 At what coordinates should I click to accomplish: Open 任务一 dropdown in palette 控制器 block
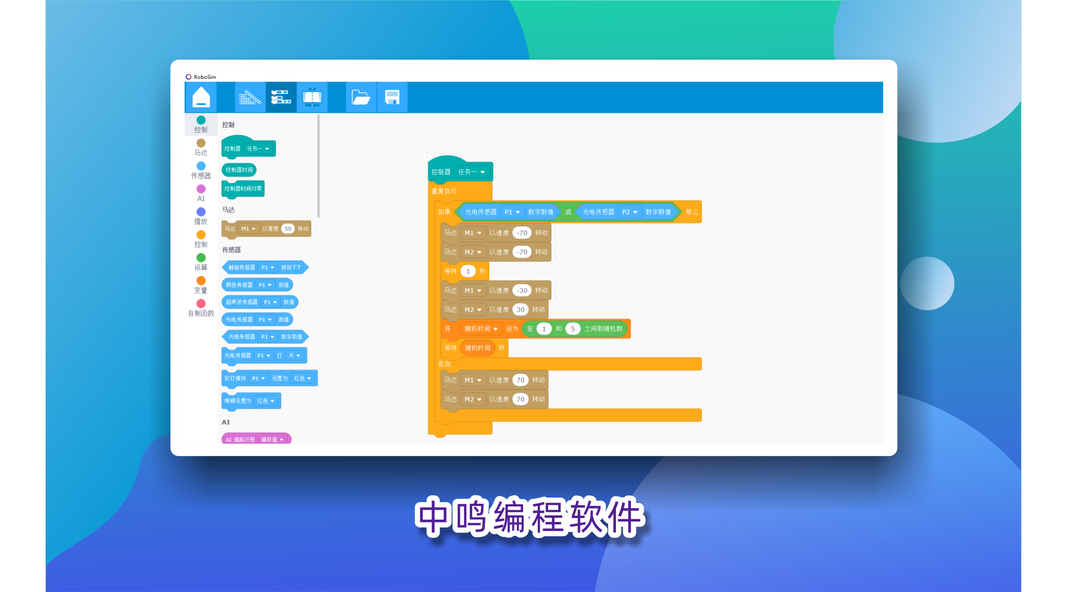(258, 149)
